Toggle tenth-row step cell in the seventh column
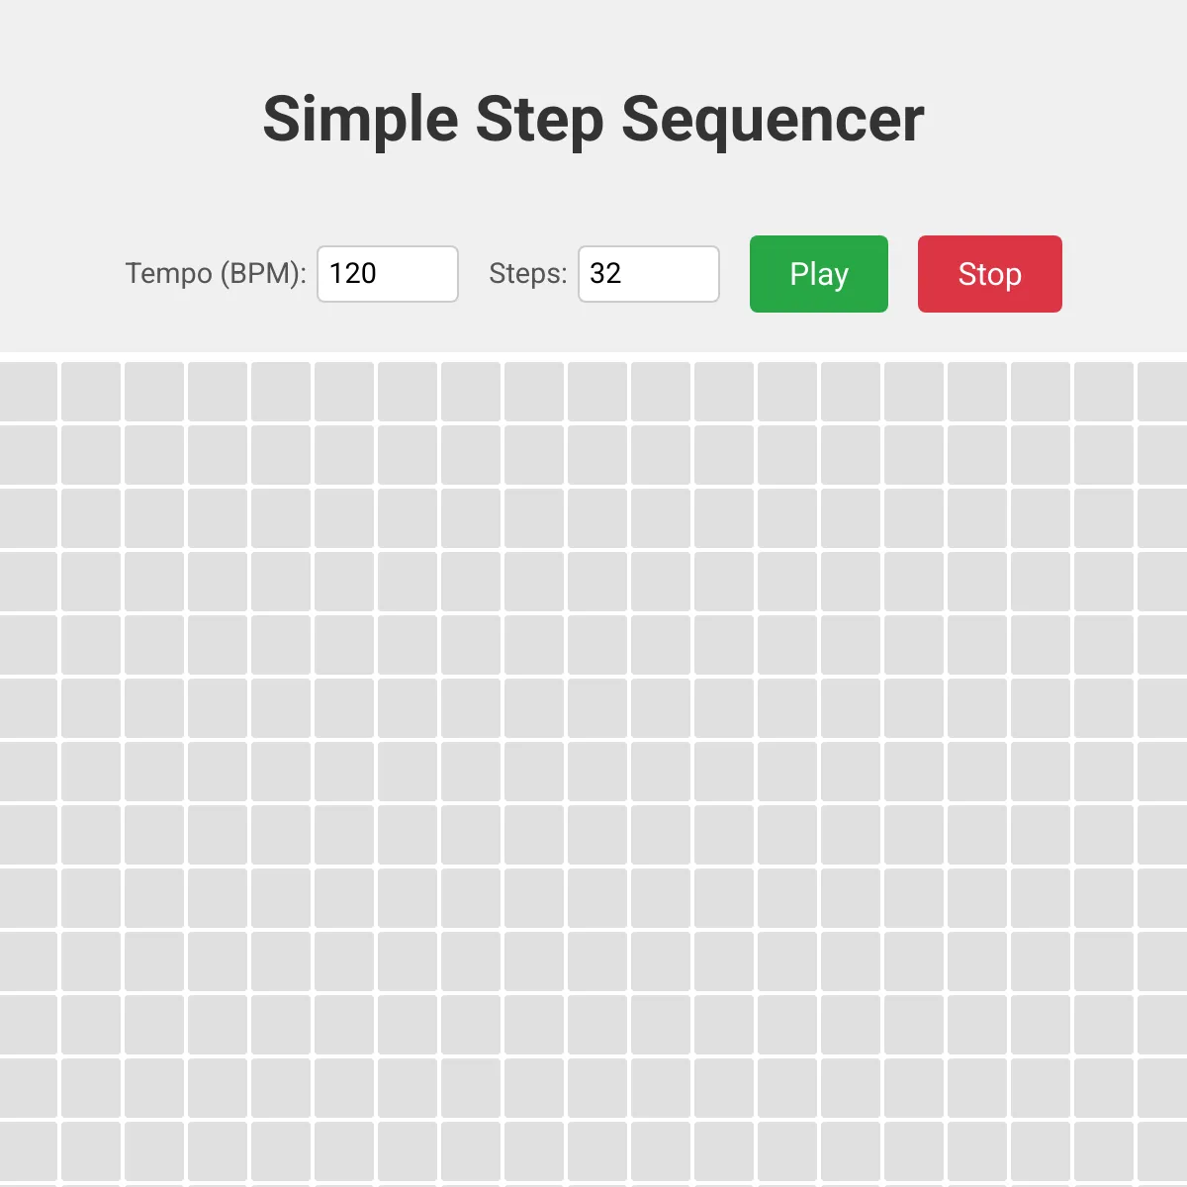The width and height of the screenshot is (1187, 1187). coord(408,961)
